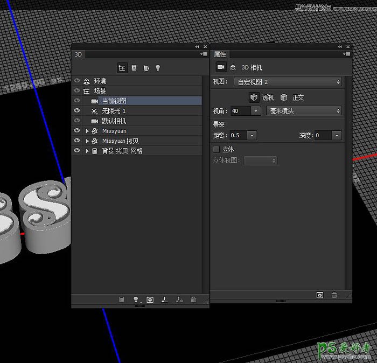Filter 3D panel by materials
Screen dimensions: 377x363
pyautogui.click(x=146, y=68)
